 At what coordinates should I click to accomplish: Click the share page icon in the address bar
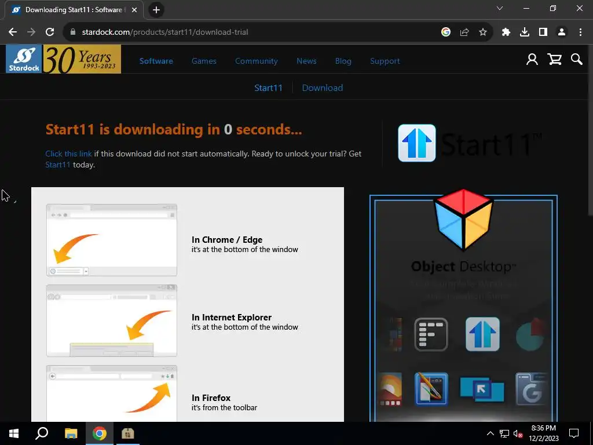coord(464,32)
